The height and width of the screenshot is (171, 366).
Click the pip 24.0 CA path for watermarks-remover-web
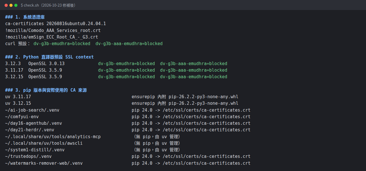(191, 163)
